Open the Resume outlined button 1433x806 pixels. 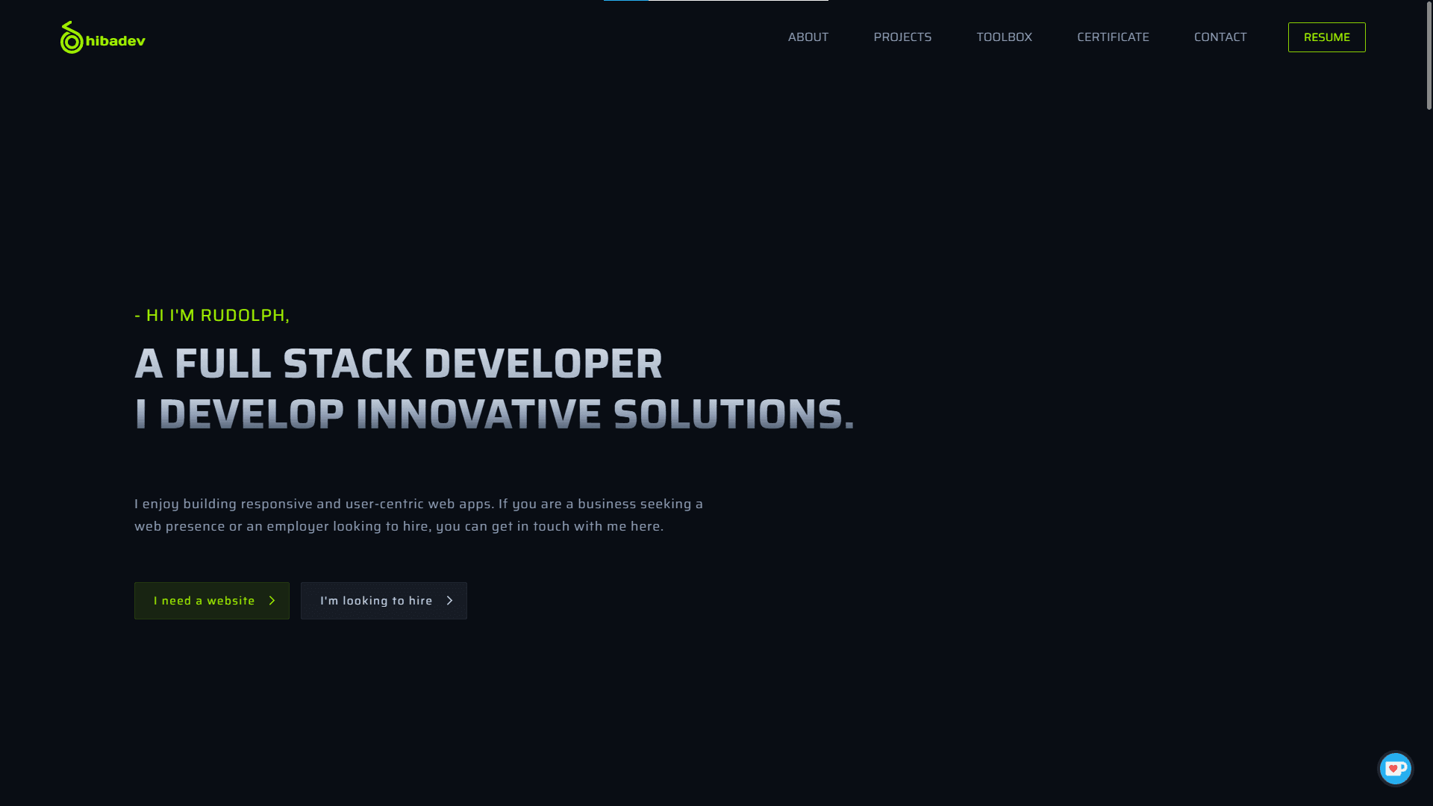coord(1326,37)
